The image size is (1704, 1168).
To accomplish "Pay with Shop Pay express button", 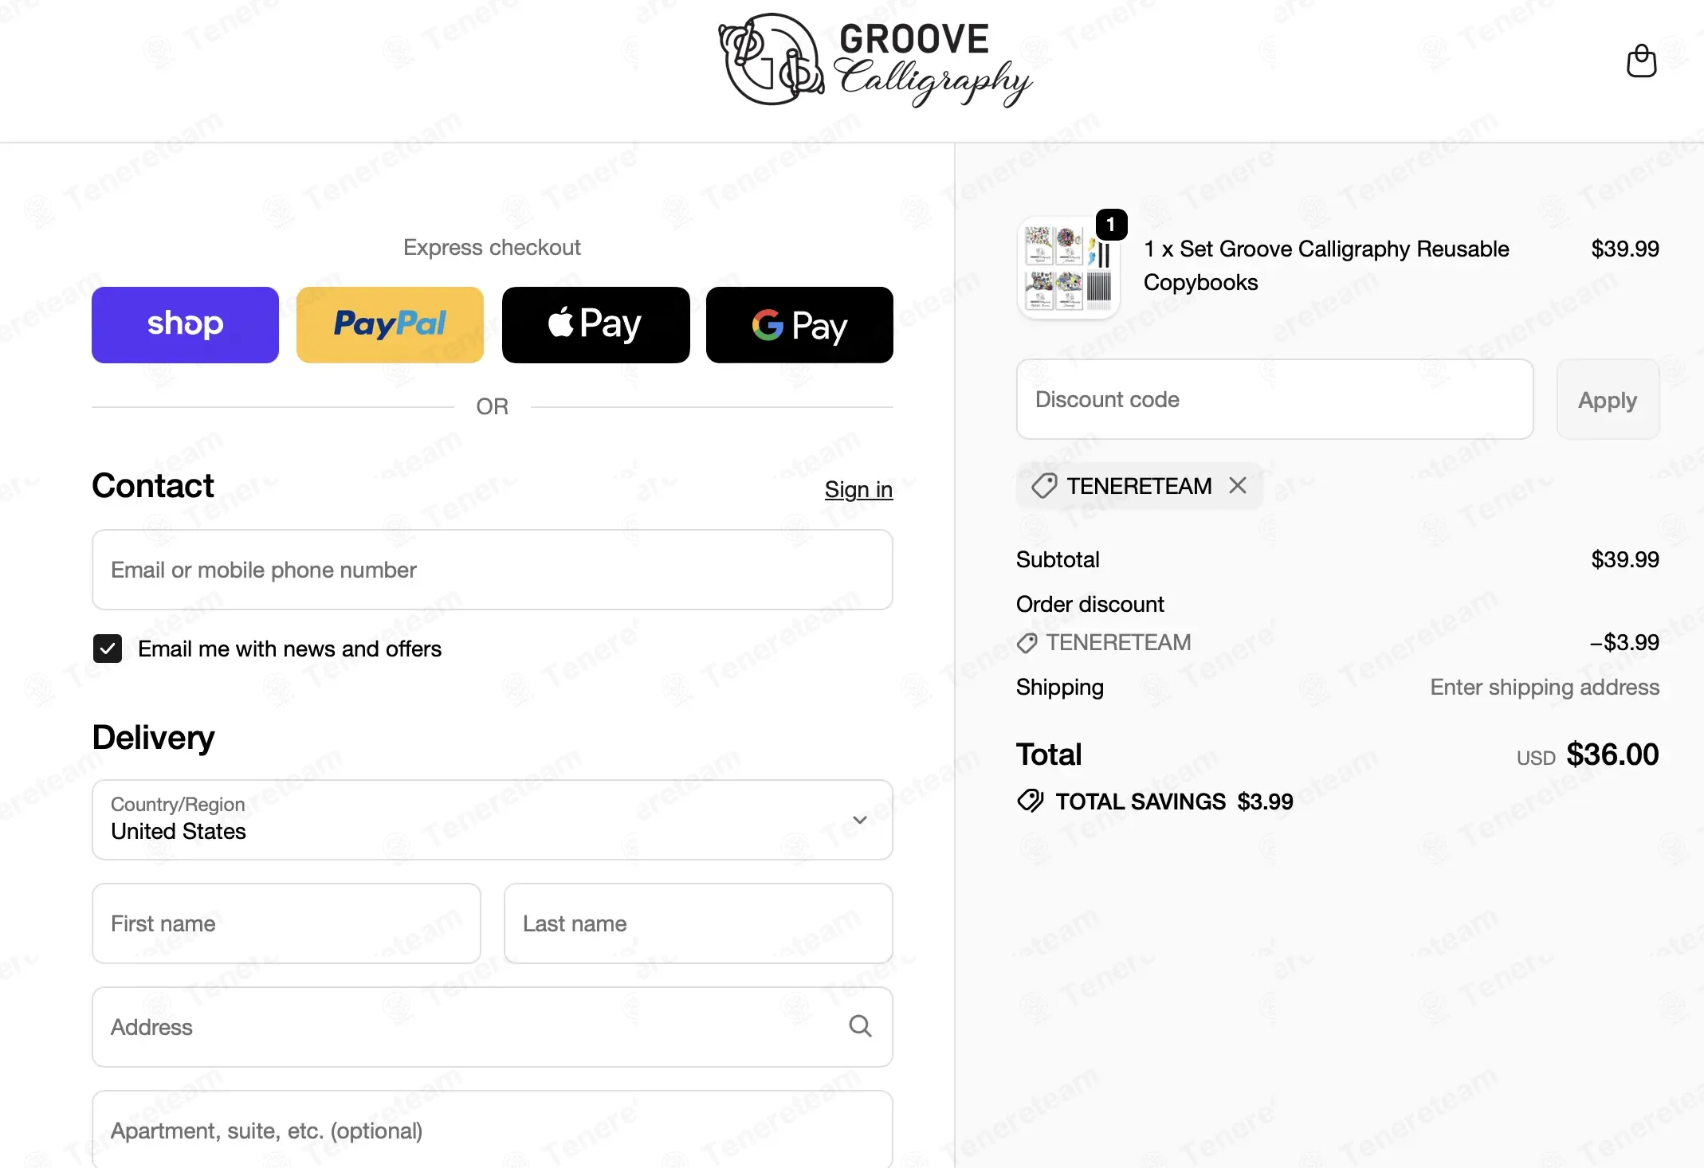I will point(185,325).
